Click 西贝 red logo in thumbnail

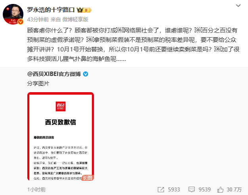(x=61, y=106)
